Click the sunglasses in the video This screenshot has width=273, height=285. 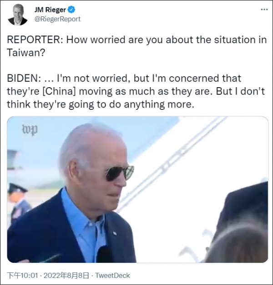[x=119, y=173]
